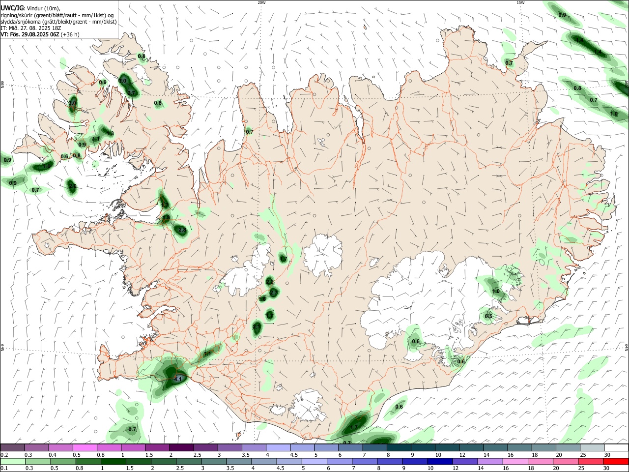This screenshot has width=629, height=472.
Task: Click the 0.1 label in the lower legend row
Action: (x=4, y=469)
